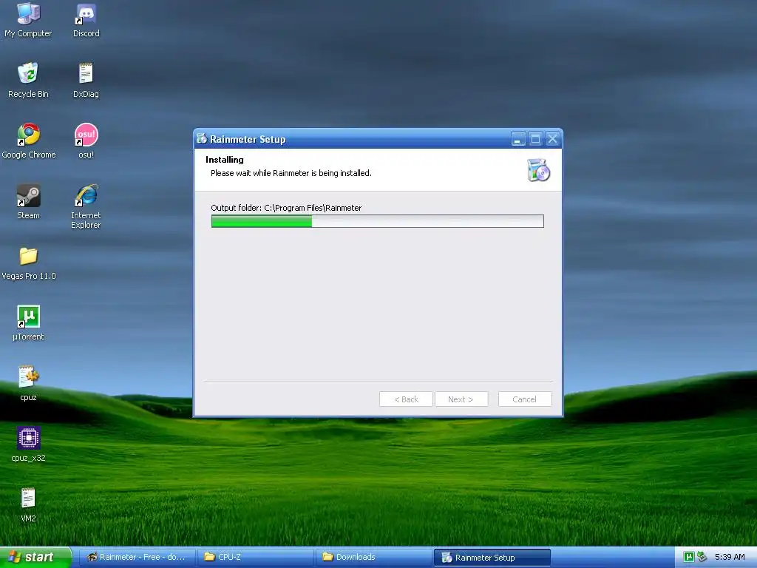The height and width of the screenshot is (568, 757).
Task: Click the installer disc icon in header
Action: point(538,170)
